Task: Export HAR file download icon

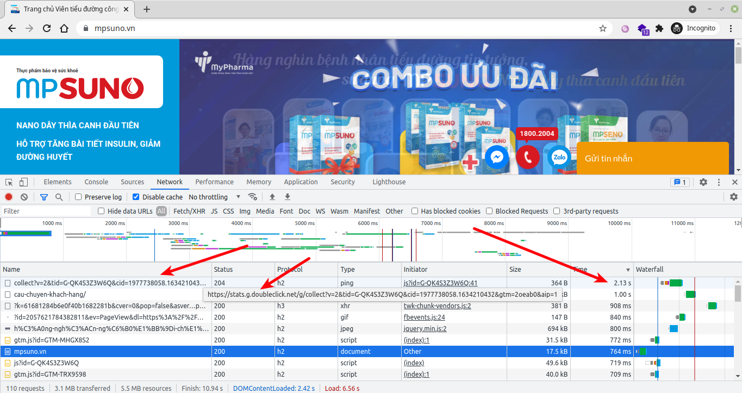Action: [288, 197]
